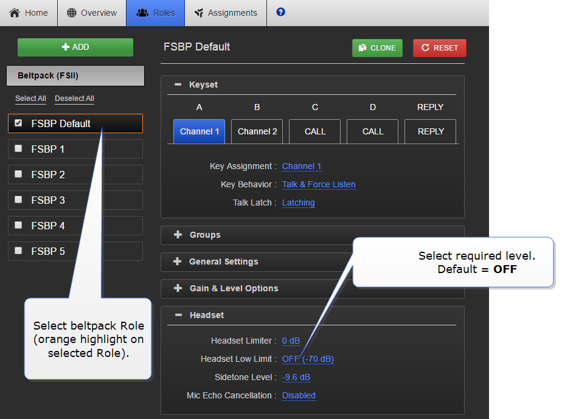Screen dimensions: 562x419
Task: Select key B Channel 2 button
Action: [257, 131]
